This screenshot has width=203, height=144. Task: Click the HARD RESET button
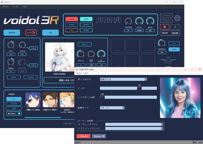coord(166,21)
